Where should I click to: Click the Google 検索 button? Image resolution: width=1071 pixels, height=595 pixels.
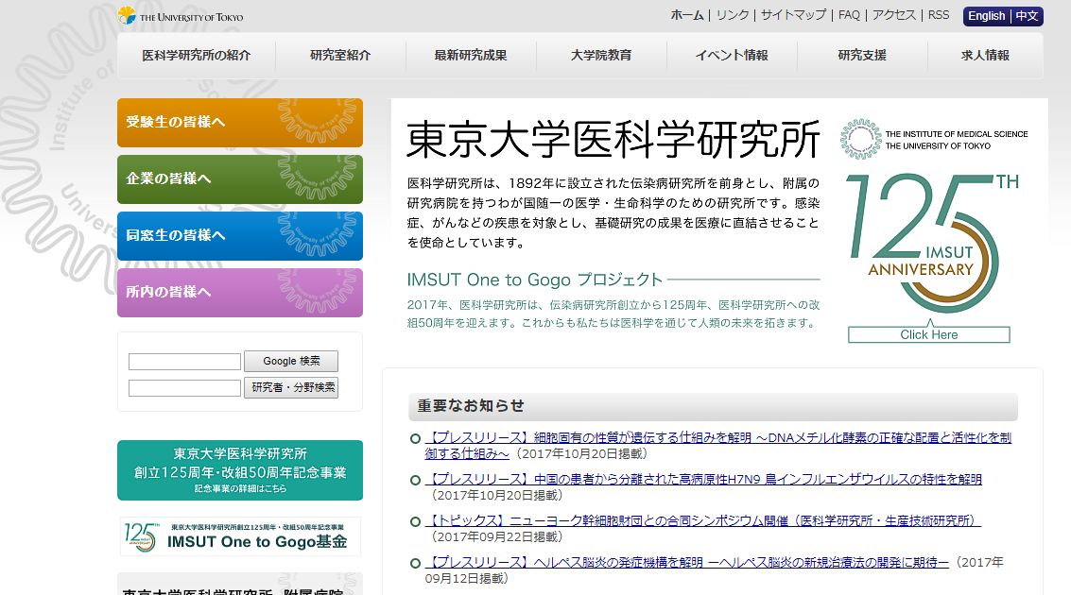point(291,361)
